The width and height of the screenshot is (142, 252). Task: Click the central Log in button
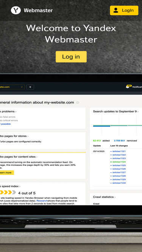(x=71, y=57)
